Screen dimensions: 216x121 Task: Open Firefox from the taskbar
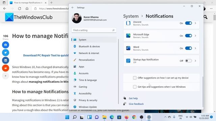click(127, 117)
